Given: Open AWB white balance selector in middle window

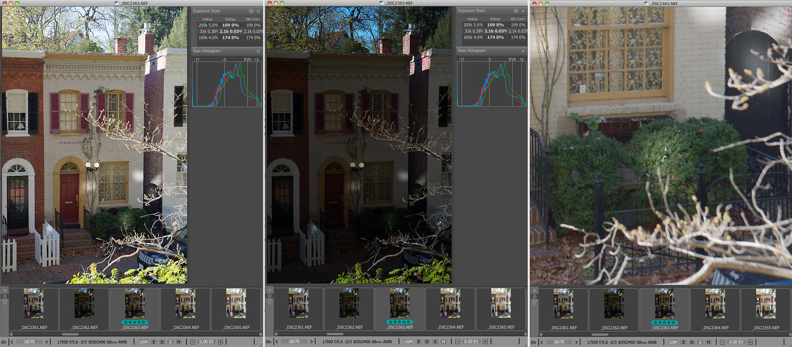Looking at the screenshot, I should [x=387, y=342].
